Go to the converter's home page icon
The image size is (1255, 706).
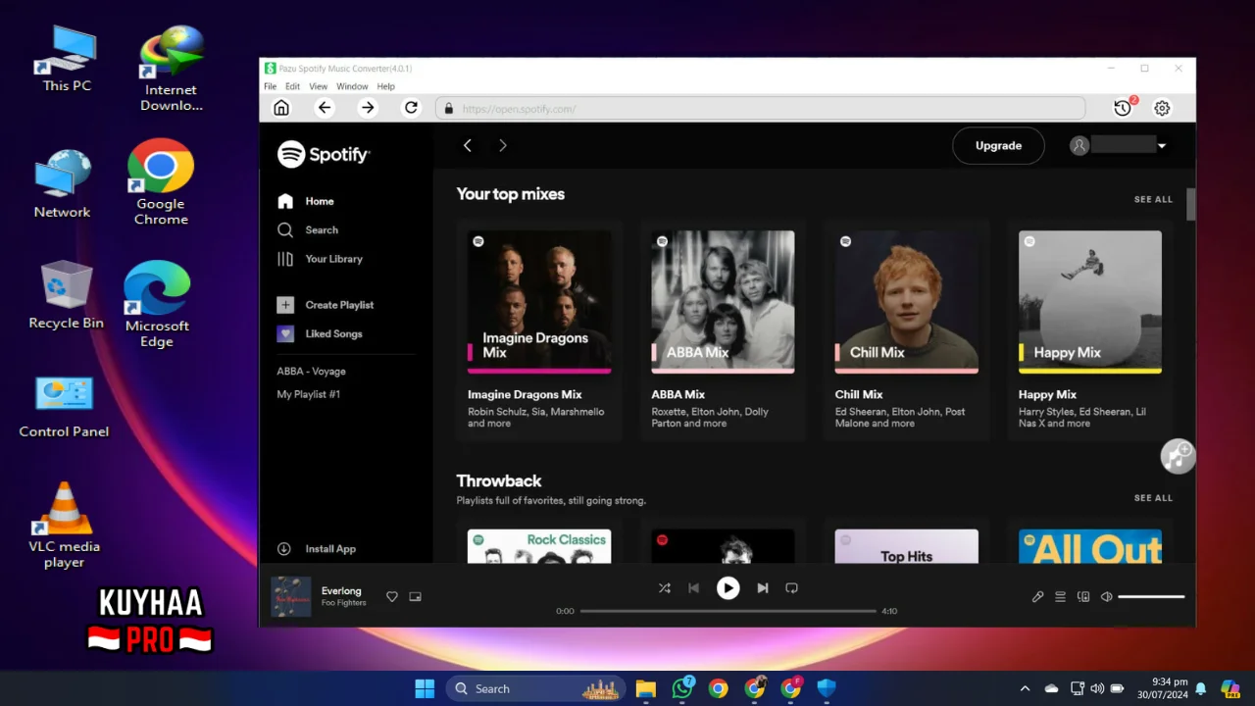coord(281,108)
